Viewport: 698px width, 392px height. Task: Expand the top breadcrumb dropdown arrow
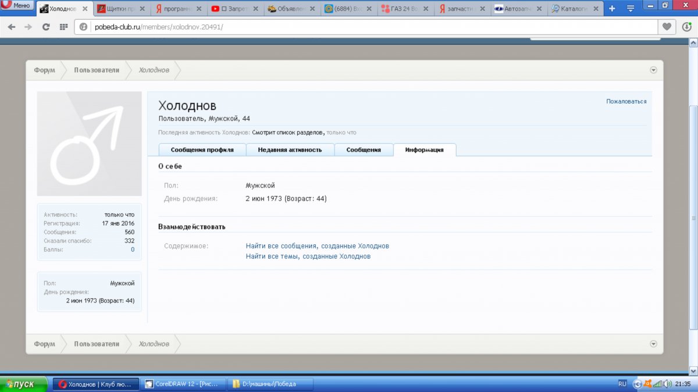653,70
